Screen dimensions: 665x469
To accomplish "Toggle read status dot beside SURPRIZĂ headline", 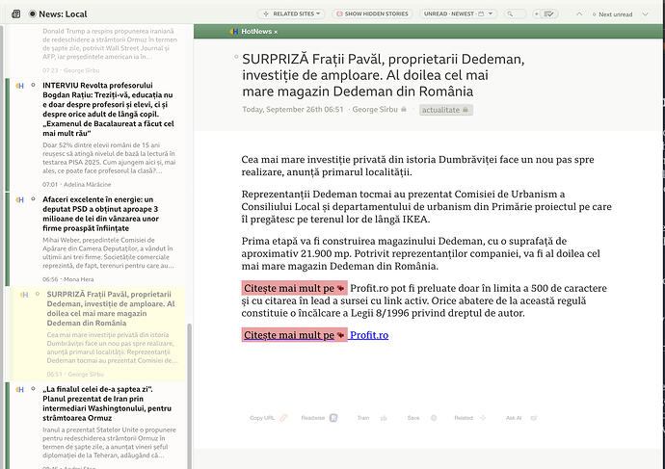I will tap(236, 57).
